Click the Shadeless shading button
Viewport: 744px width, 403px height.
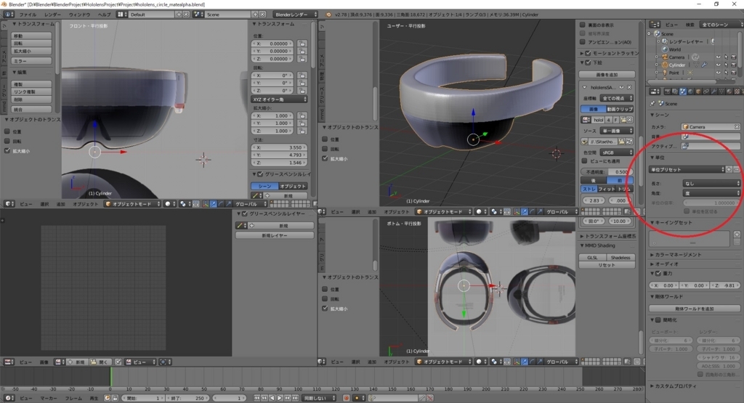click(x=620, y=258)
